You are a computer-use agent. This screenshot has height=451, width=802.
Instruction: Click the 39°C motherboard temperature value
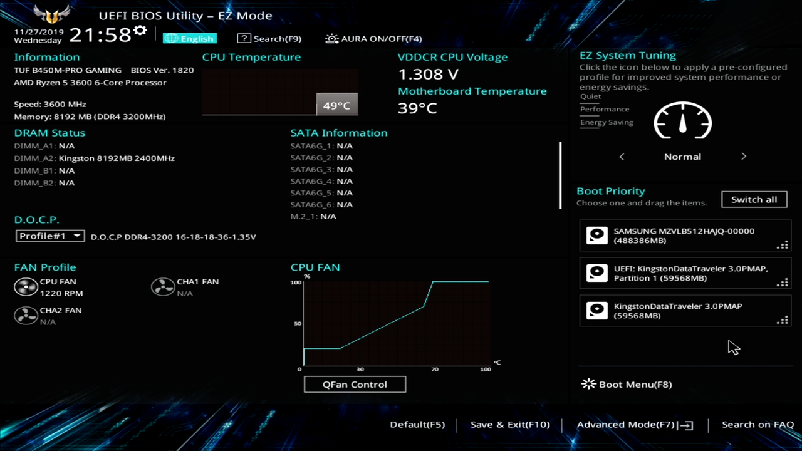click(x=417, y=108)
